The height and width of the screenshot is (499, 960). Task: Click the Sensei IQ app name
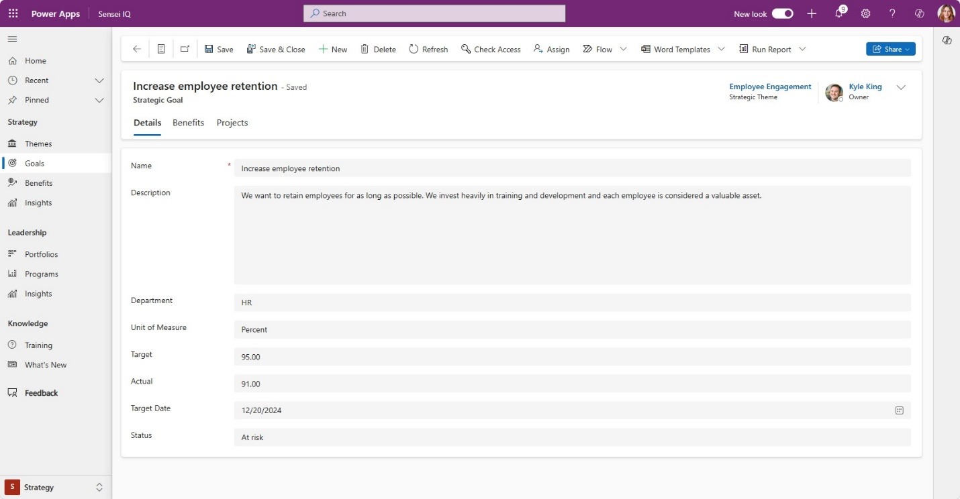(x=114, y=13)
